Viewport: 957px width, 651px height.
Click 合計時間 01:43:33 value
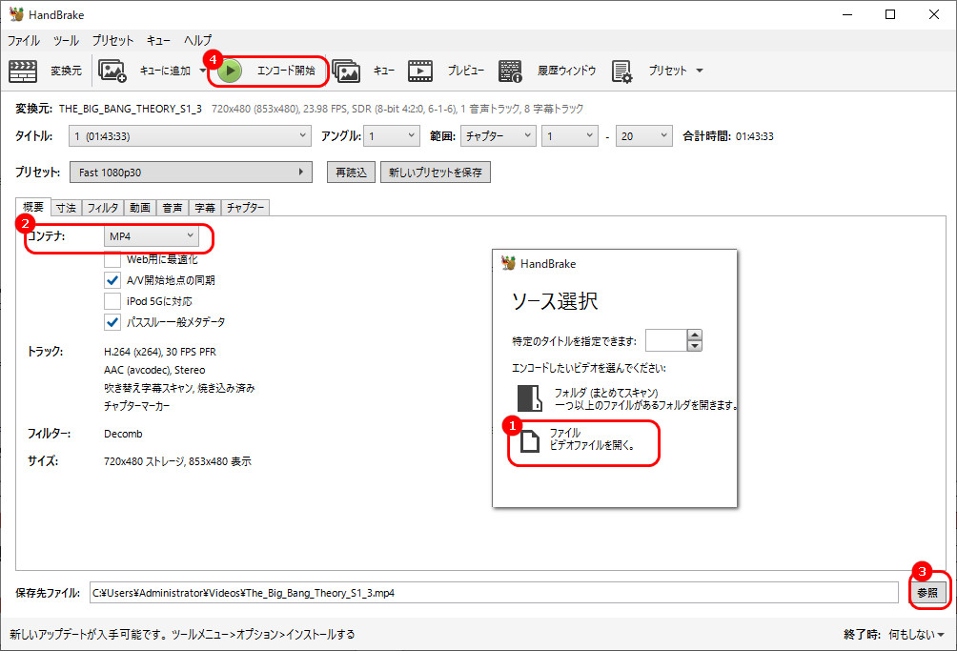point(754,136)
